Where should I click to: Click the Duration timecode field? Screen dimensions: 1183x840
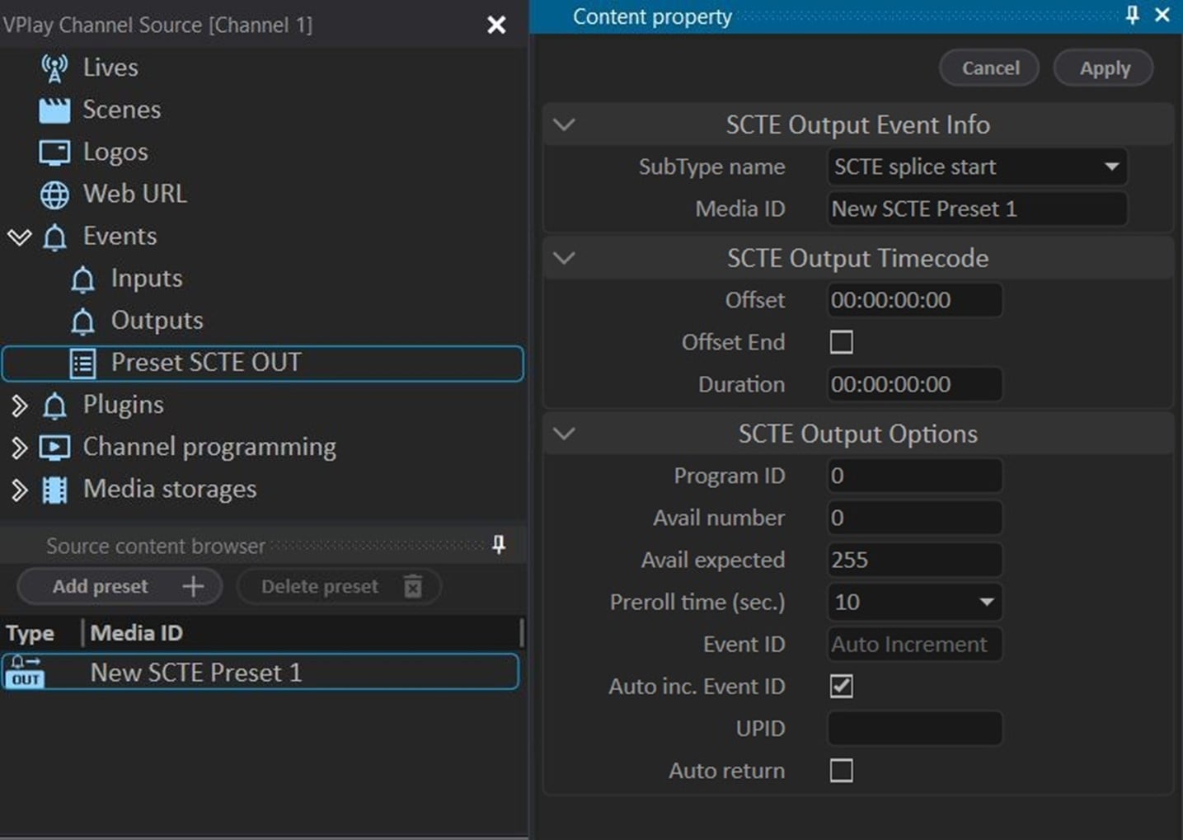tap(915, 384)
